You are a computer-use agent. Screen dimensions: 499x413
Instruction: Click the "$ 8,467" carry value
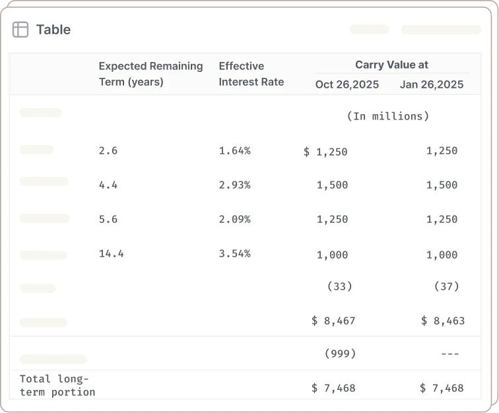[333, 321]
